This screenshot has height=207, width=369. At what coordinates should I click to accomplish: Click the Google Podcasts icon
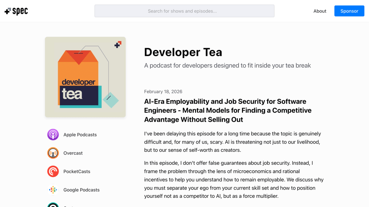pyautogui.click(x=53, y=190)
